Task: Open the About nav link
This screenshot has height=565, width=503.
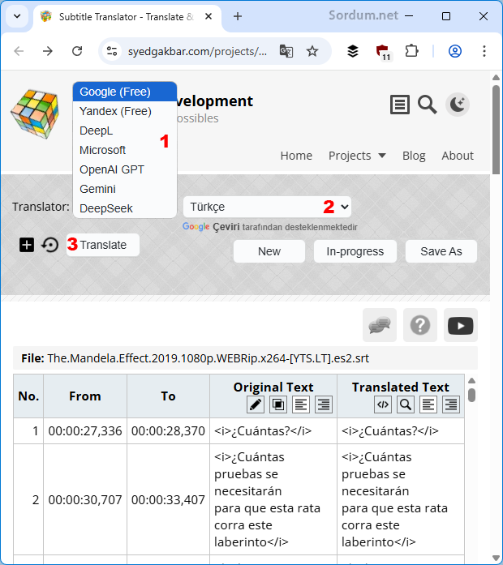Action: pos(458,156)
